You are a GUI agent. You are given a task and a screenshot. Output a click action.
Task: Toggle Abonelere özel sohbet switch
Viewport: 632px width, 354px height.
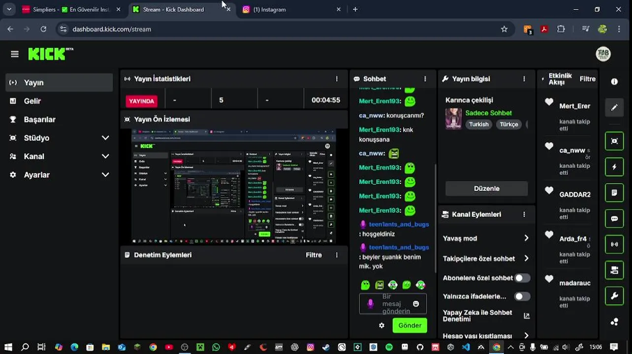pos(522,278)
